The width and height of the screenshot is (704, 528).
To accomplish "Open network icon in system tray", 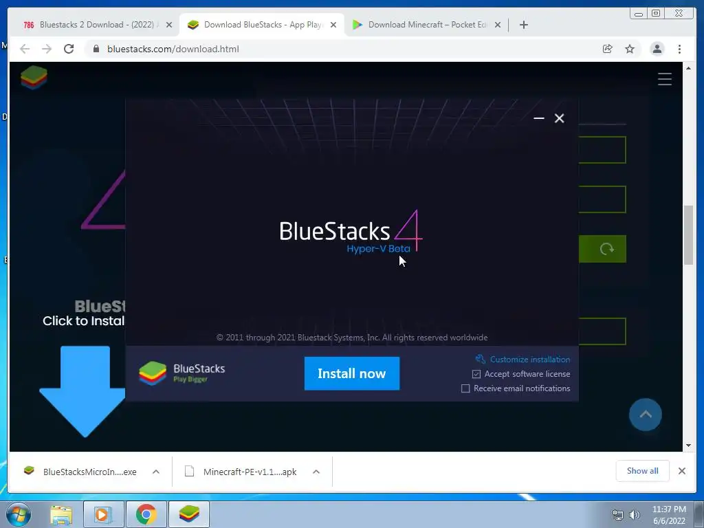I will (618, 515).
